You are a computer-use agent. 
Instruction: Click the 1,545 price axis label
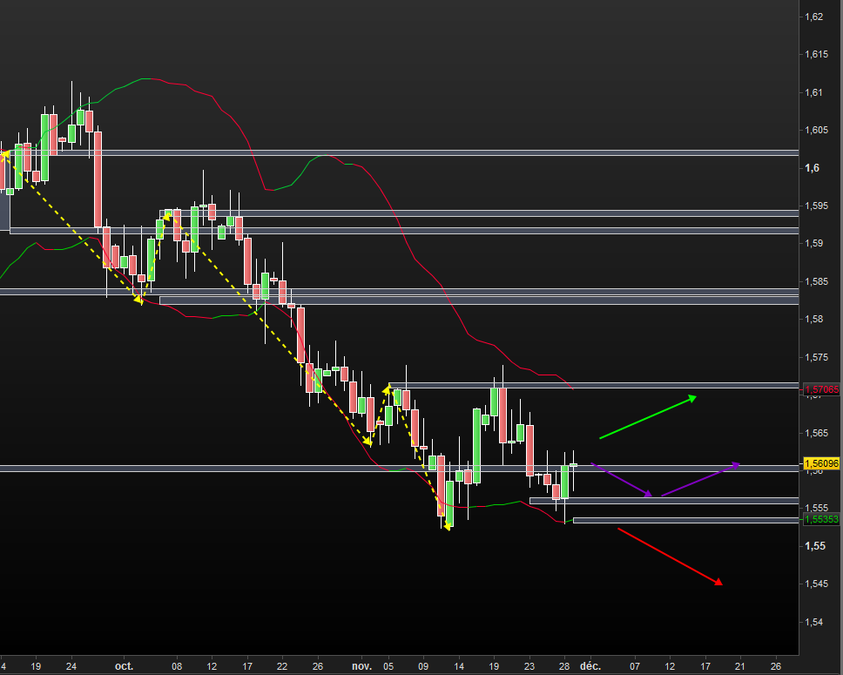click(816, 584)
